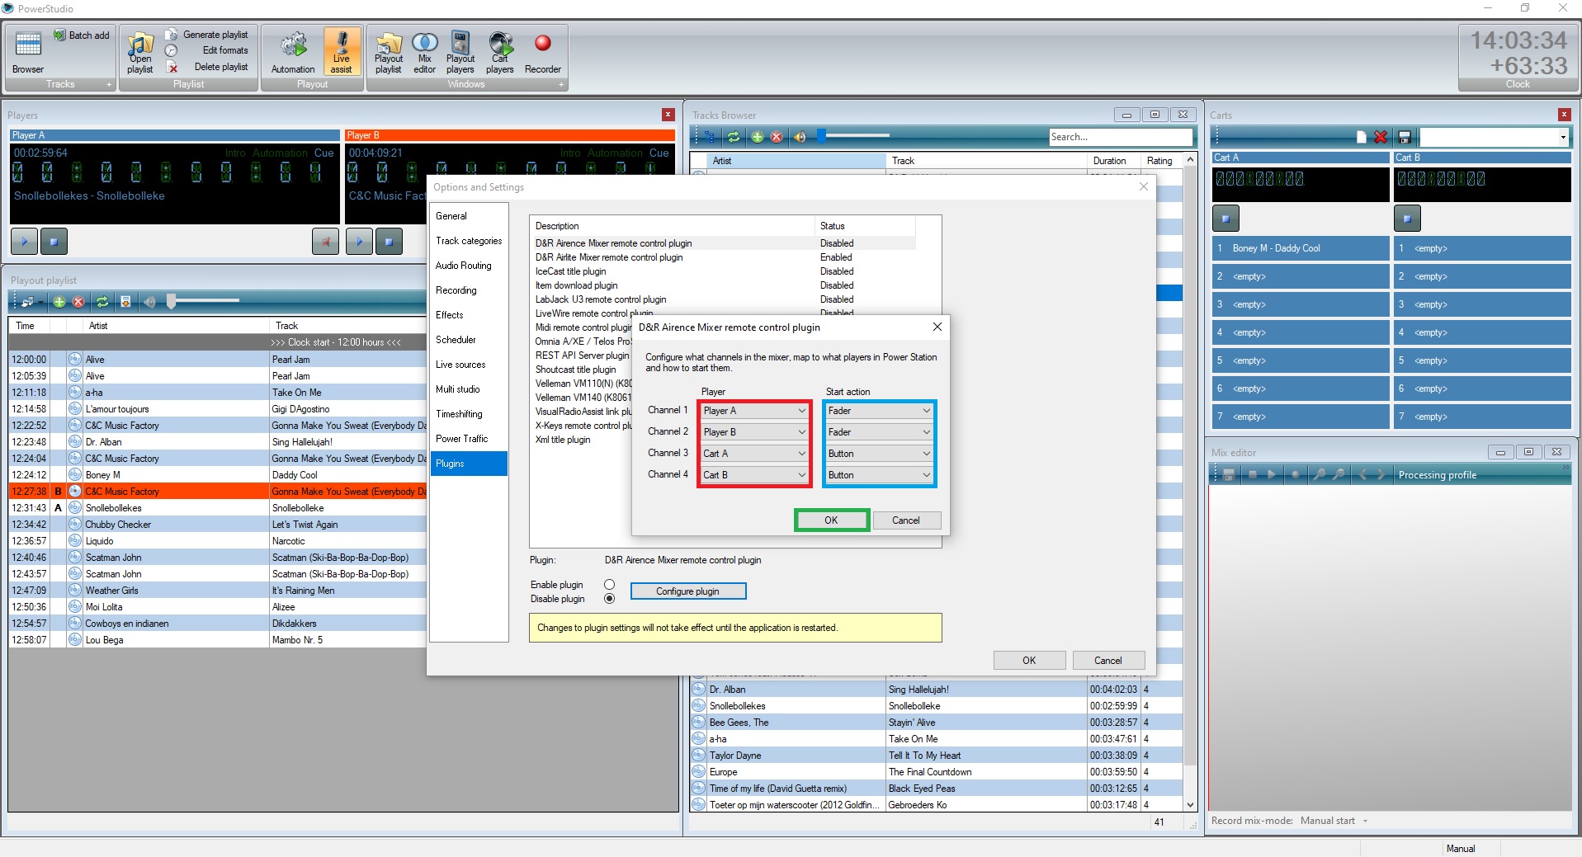The height and width of the screenshot is (857, 1582).
Task: Select the Disable plugin radio button
Action: (609, 599)
